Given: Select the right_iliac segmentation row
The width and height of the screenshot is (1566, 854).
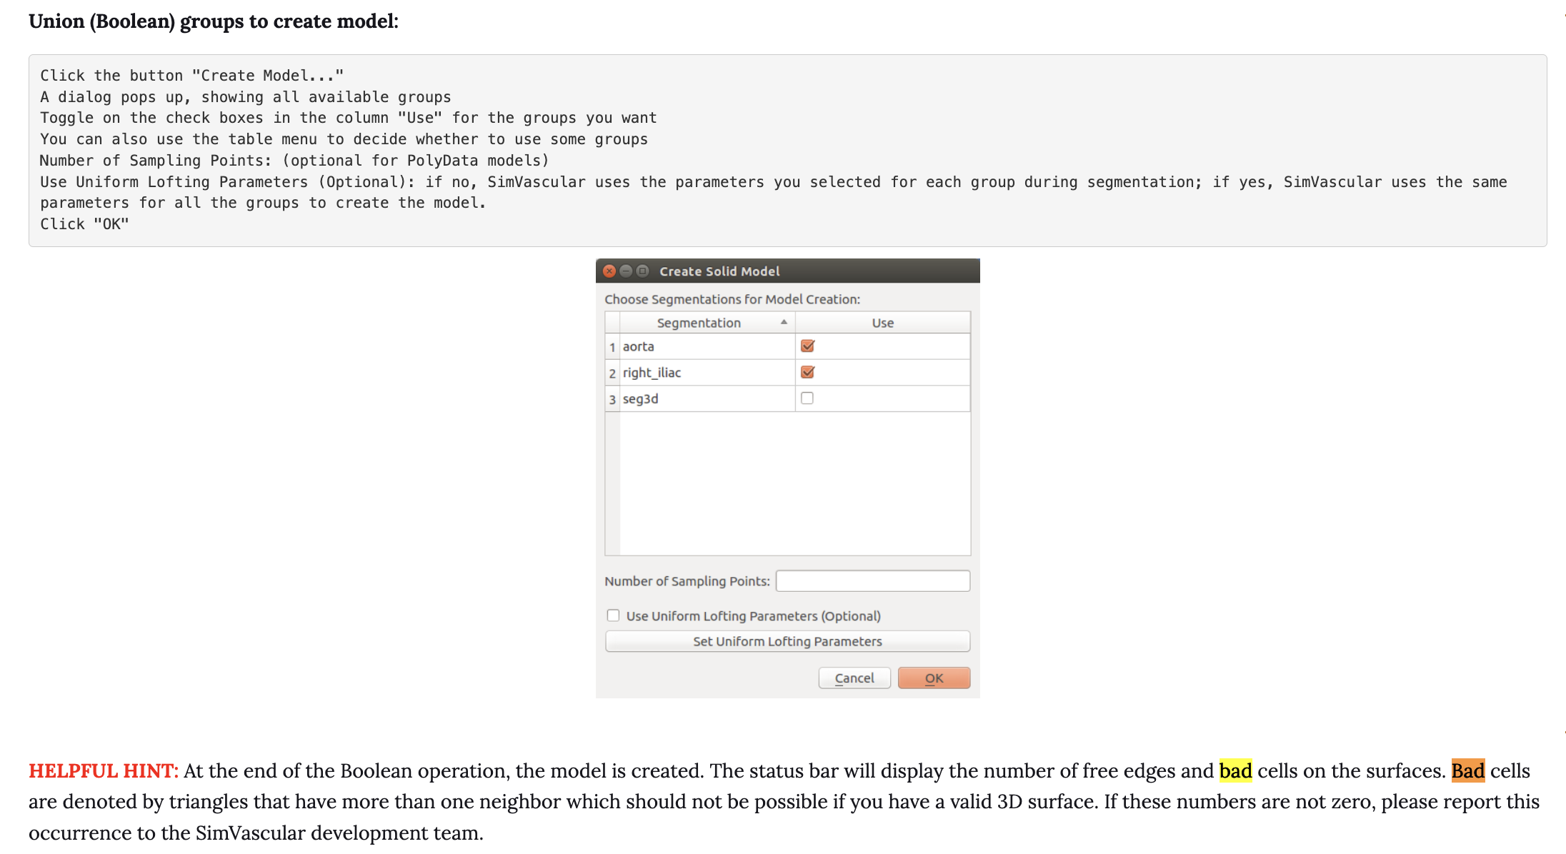Looking at the screenshot, I should (x=707, y=373).
